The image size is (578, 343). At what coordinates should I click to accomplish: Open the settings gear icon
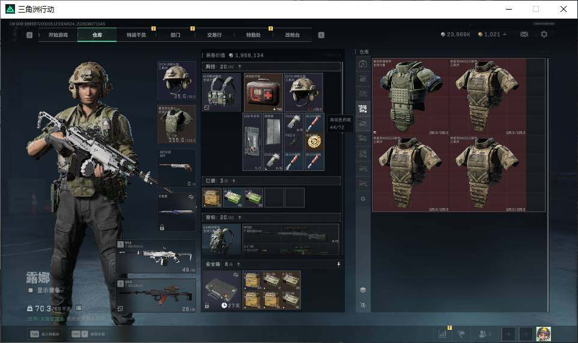point(544,34)
